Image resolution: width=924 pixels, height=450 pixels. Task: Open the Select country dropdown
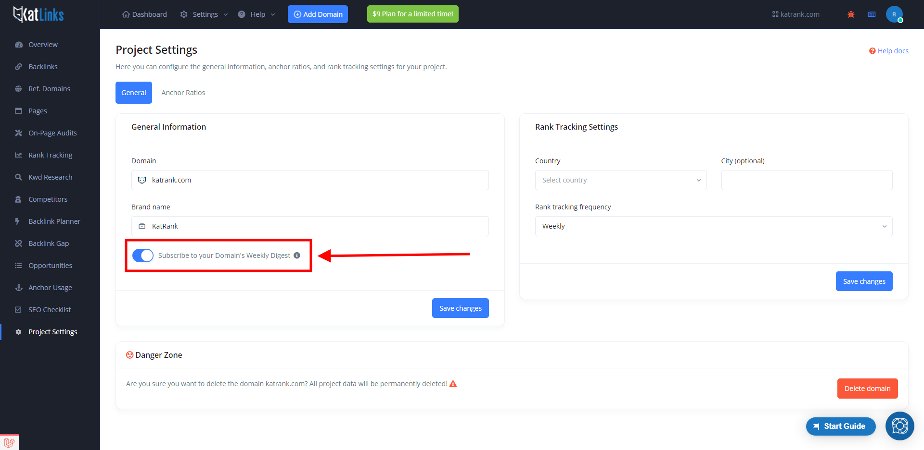point(621,180)
